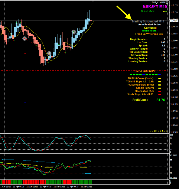This screenshot has width=179, height=189.
Task: Click the 22 Apr 11:15 time label
Action: [86, 187]
